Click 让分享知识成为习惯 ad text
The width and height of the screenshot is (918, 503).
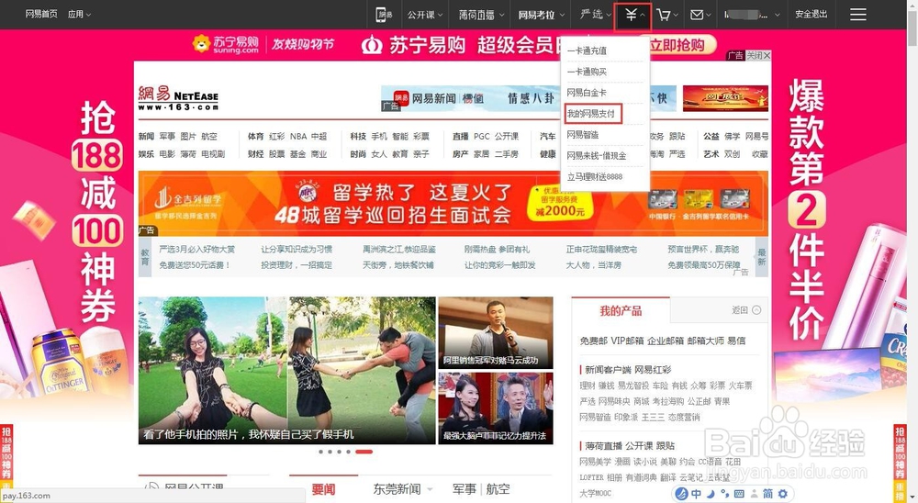tap(297, 249)
